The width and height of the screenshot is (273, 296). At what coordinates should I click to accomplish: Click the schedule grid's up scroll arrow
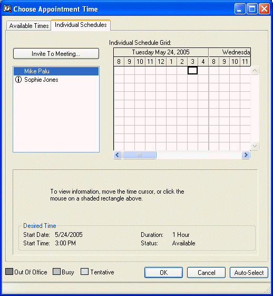tap(255, 71)
